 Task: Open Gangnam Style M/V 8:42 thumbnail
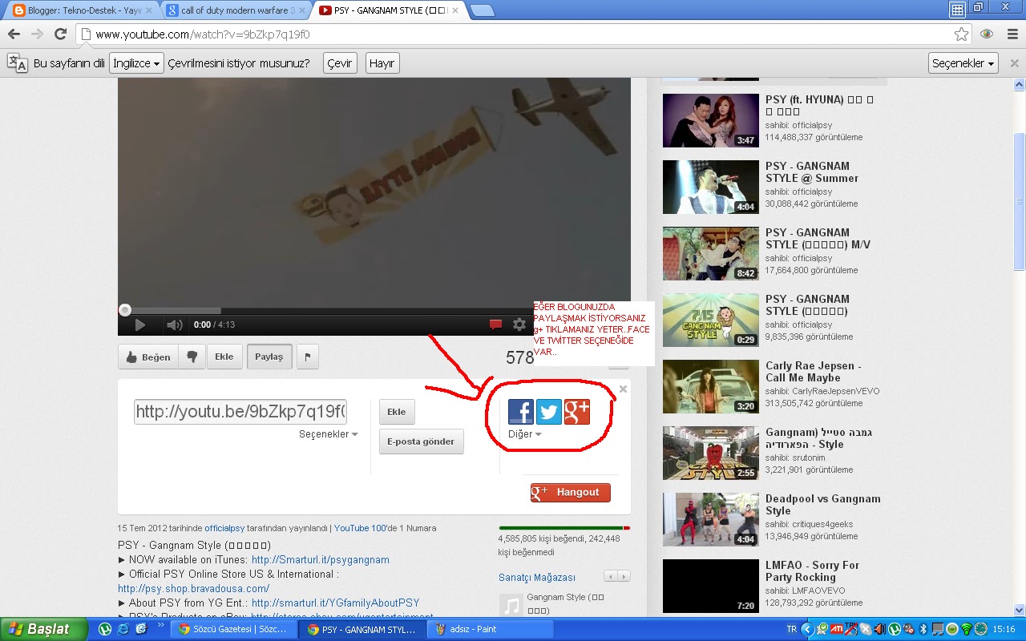(711, 253)
